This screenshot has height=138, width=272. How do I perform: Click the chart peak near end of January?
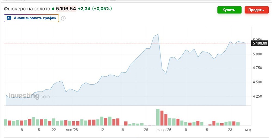pyautogui.click(x=158, y=34)
